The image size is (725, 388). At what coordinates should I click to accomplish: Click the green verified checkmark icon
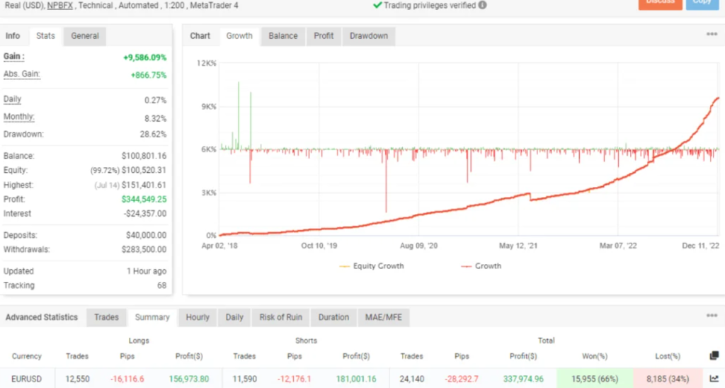[377, 5]
